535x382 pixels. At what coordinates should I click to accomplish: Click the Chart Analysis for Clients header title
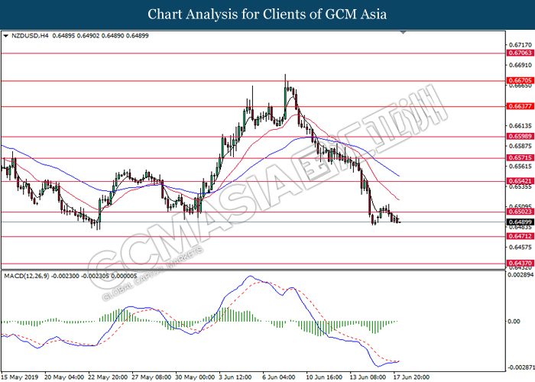[x=267, y=15]
